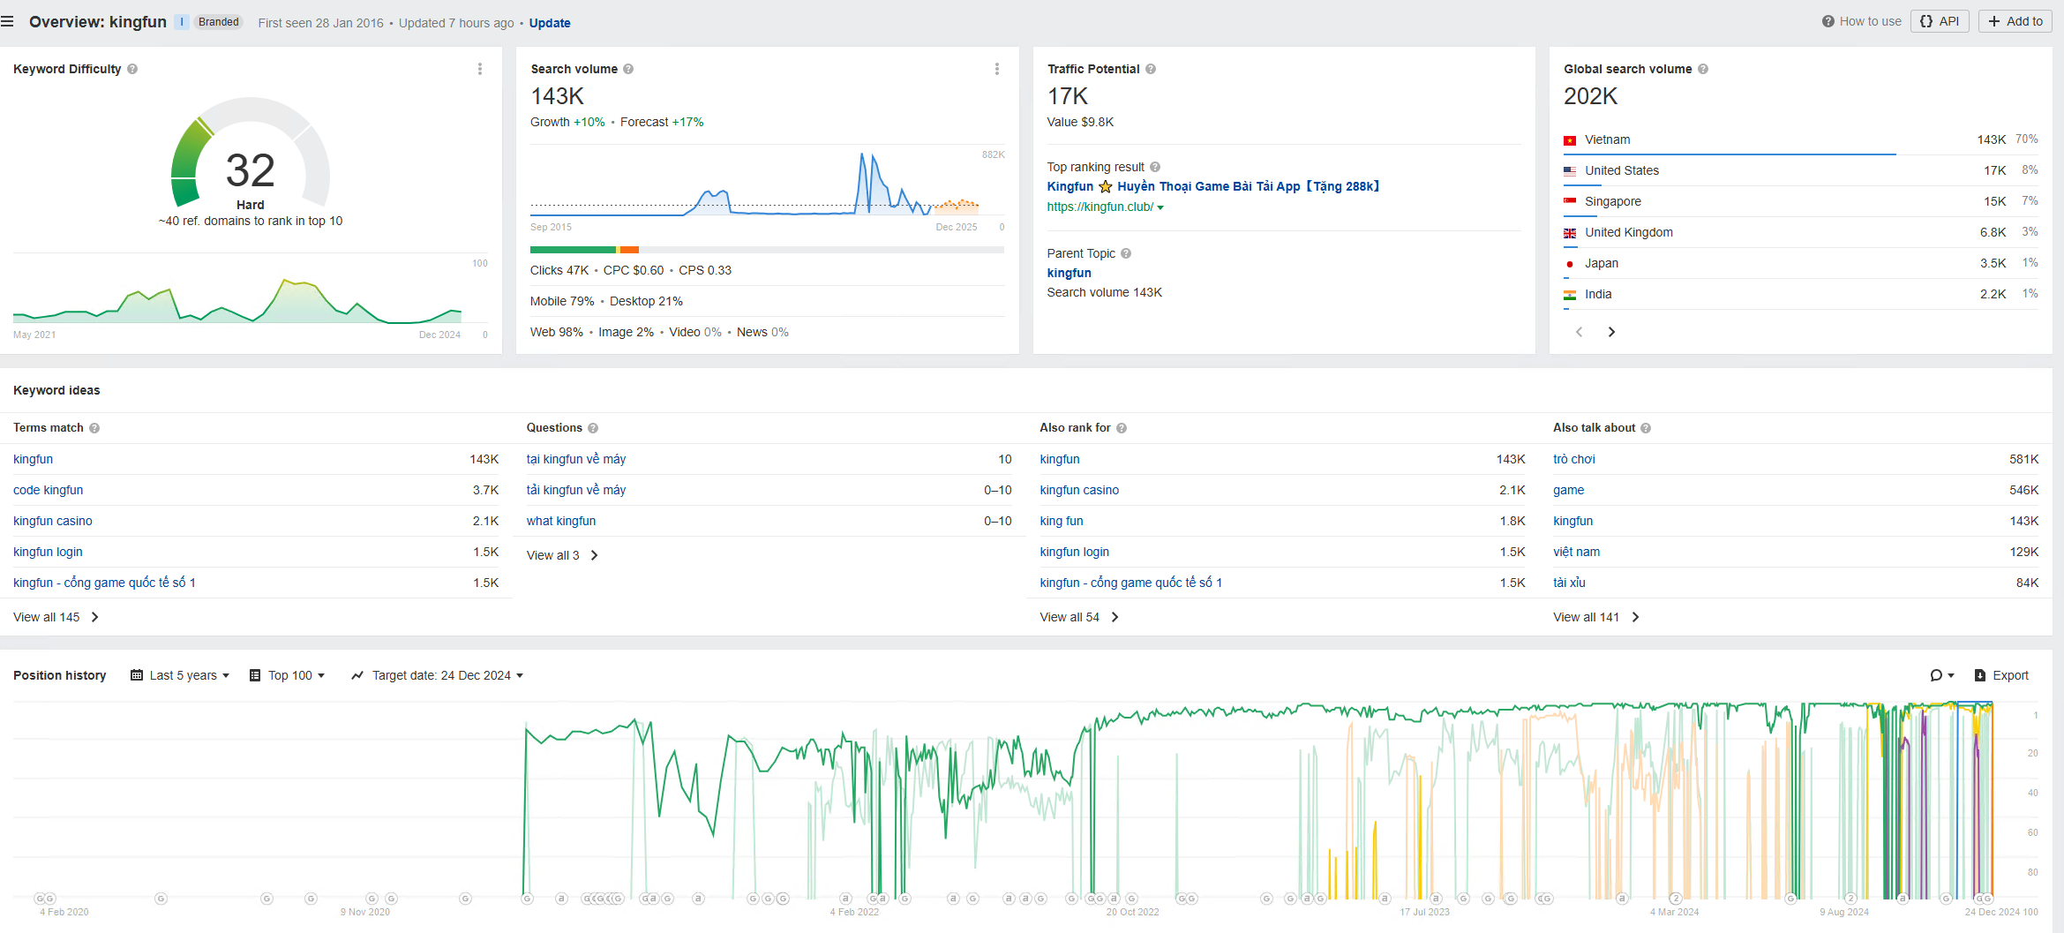
Task: Go to next page of countries
Action: tap(1611, 332)
